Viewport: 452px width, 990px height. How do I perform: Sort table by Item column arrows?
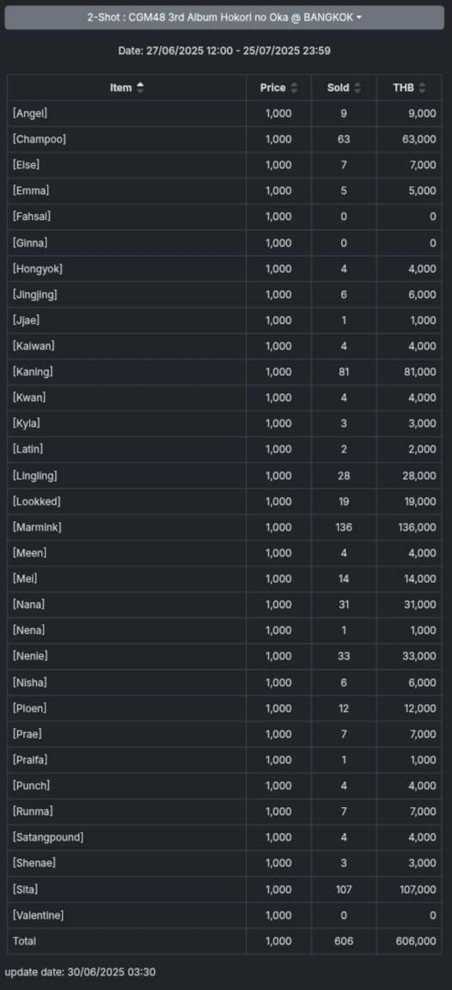[140, 88]
